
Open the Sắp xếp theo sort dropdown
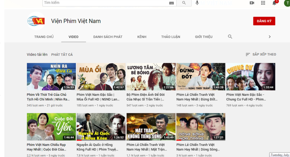(261, 54)
